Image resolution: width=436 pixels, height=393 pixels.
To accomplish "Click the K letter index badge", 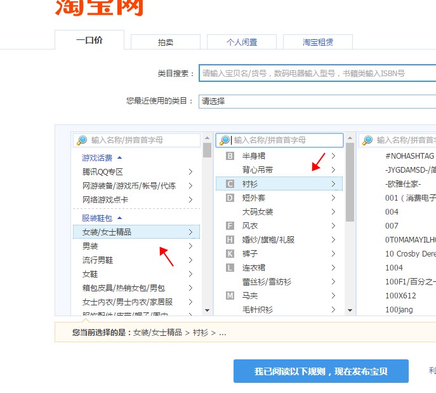I will click(230, 254).
